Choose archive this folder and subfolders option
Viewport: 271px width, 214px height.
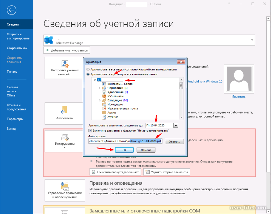click(88, 74)
